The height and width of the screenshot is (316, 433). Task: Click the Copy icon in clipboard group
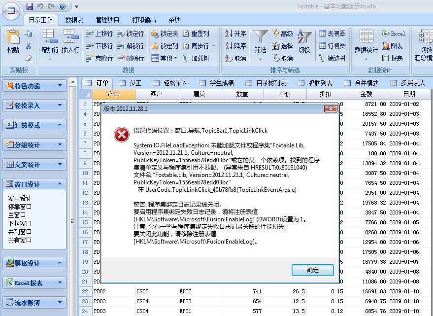[x=29, y=34]
